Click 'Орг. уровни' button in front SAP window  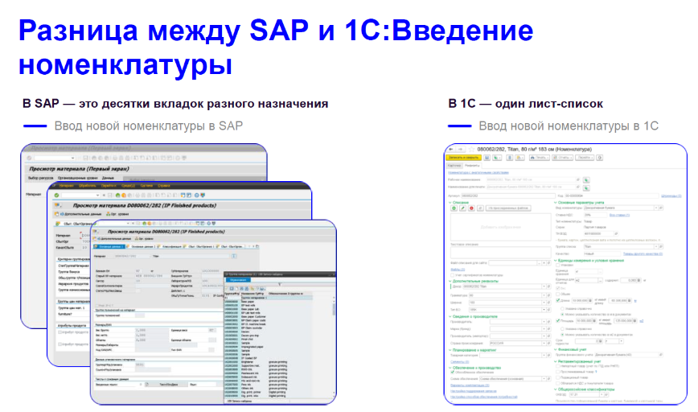click(x=145, y=239)
